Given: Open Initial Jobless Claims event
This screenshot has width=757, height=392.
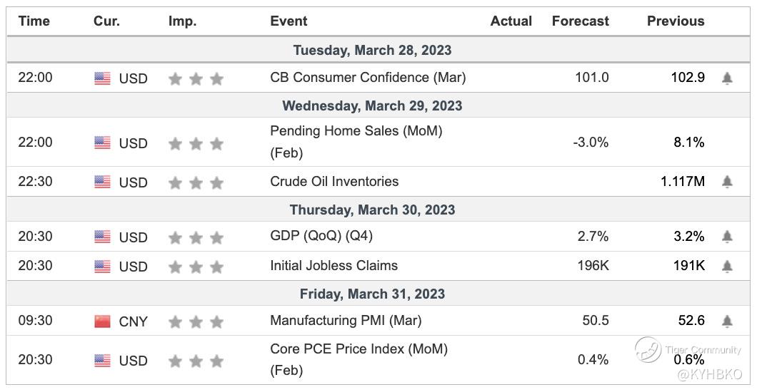Looking at the screenshot, I should point(334,265).
